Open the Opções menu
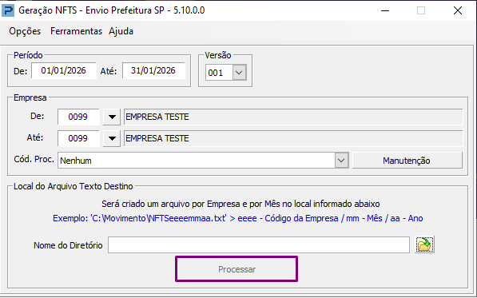The image size is (477, 298). pyautogui.click(x=25, y=31)
